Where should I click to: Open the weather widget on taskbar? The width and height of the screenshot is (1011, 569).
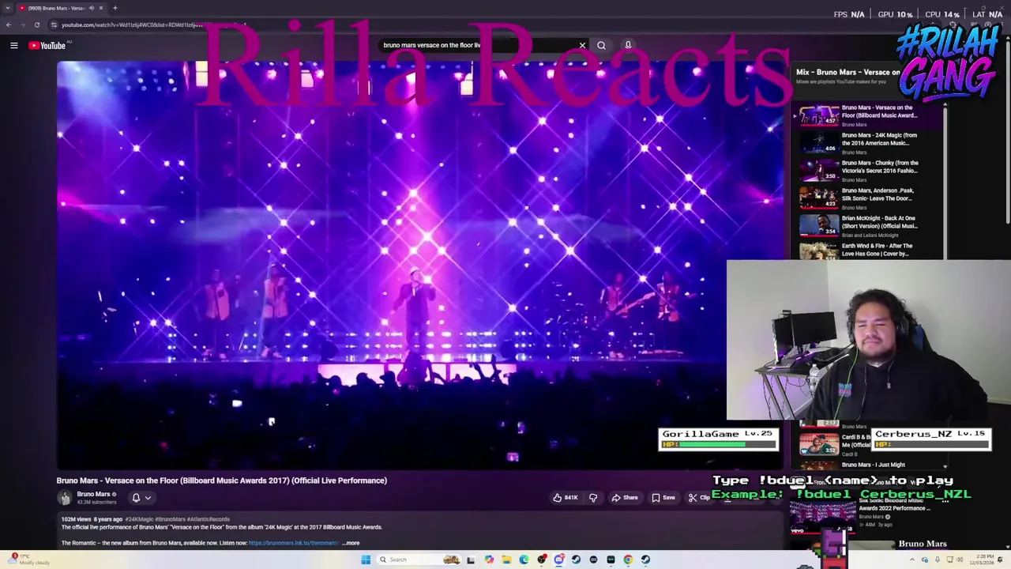tap(28, 560)
